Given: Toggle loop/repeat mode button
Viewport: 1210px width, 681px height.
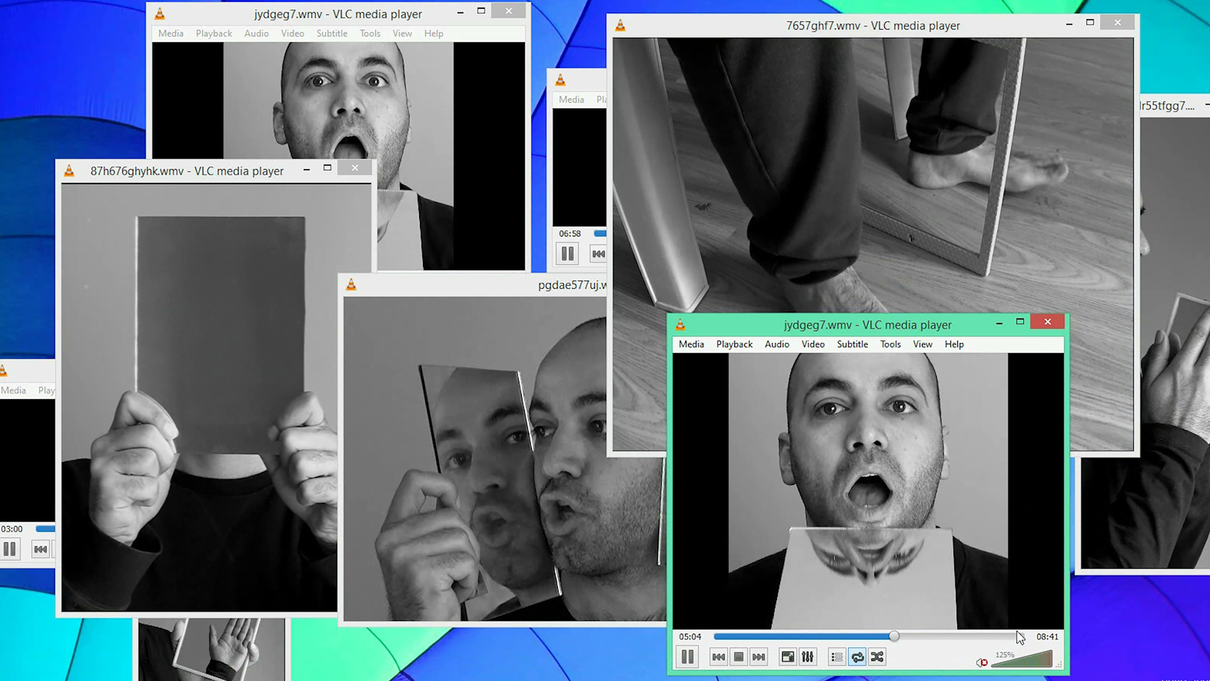Looking at the screenshot, I should [x=857, y=656].
